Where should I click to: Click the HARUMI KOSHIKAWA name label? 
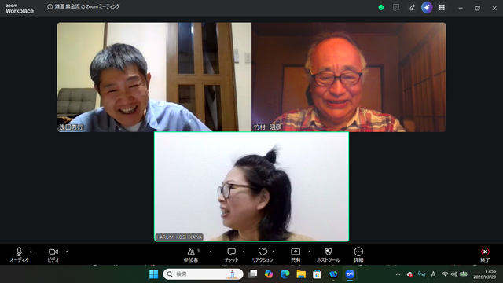179,237
